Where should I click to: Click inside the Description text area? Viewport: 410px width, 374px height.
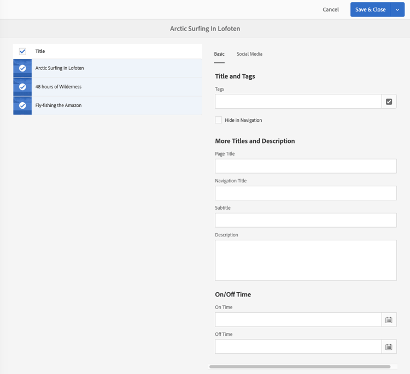pos(306,260)
